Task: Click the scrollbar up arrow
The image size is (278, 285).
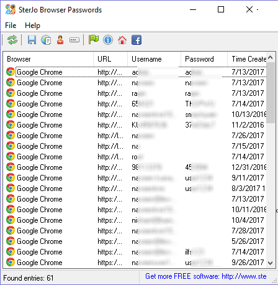Action: (270, 57)
